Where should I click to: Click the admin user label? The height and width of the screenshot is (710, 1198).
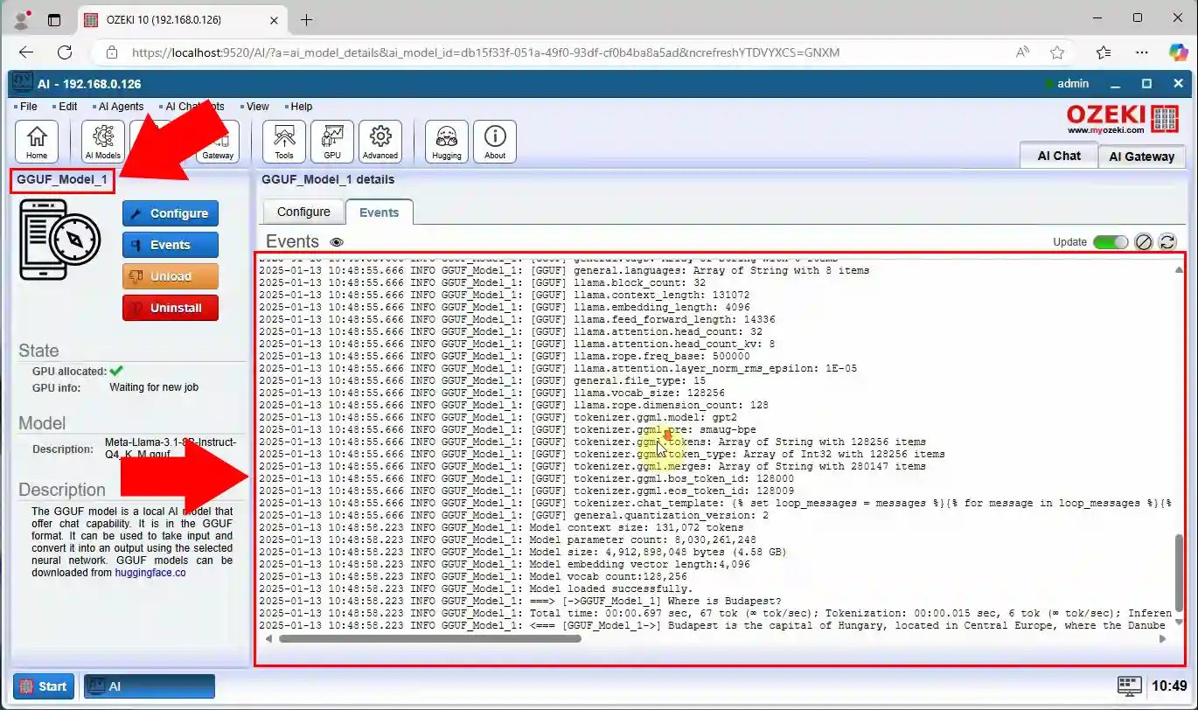click(x=1073, y=84)
